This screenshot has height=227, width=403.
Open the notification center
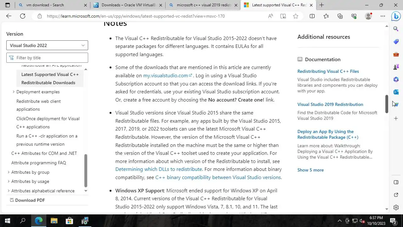click(393, 221)
